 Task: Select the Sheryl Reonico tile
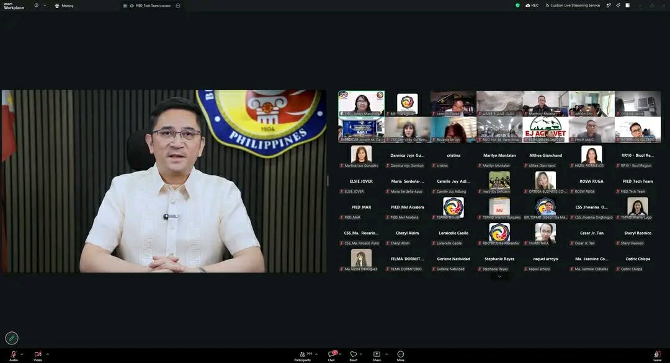(x=638, y=235)
